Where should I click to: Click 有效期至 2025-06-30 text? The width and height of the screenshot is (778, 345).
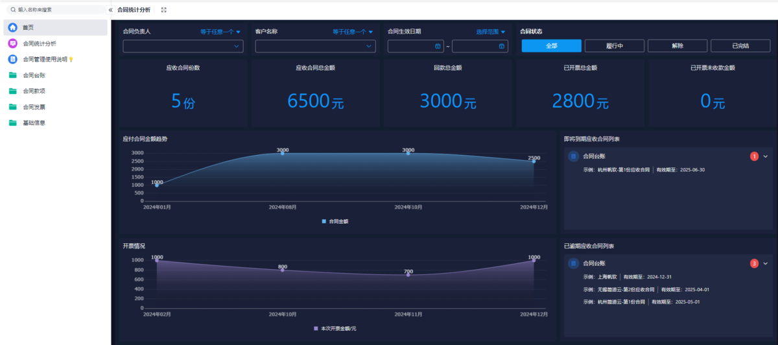681,170
